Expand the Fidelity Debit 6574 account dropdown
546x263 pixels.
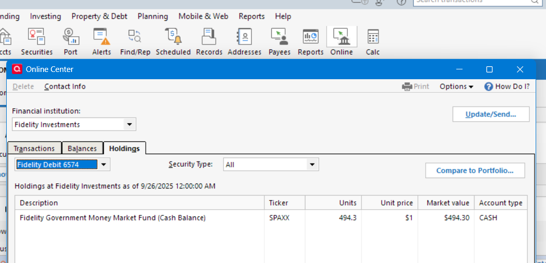coord(103,165)
